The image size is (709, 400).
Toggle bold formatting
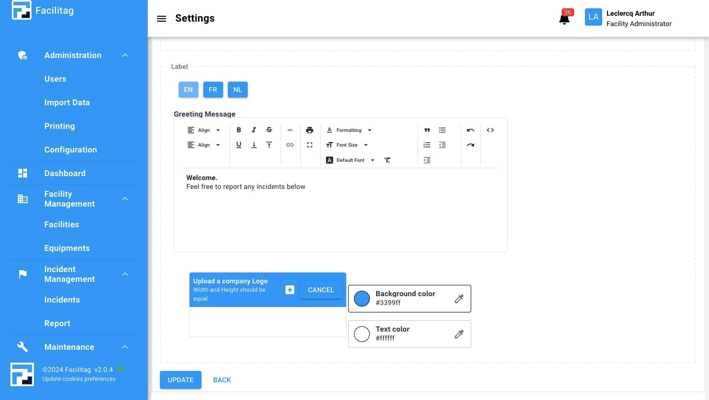pyautogui.click(x=239, y=130)
